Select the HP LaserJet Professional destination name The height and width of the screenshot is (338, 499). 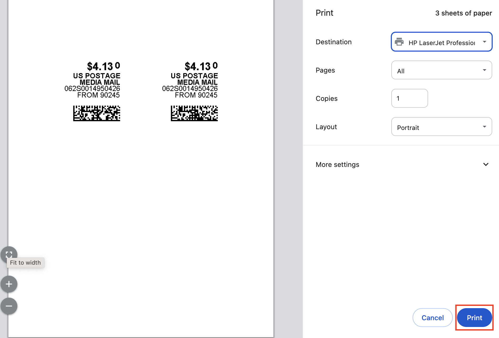click(442, 43)
